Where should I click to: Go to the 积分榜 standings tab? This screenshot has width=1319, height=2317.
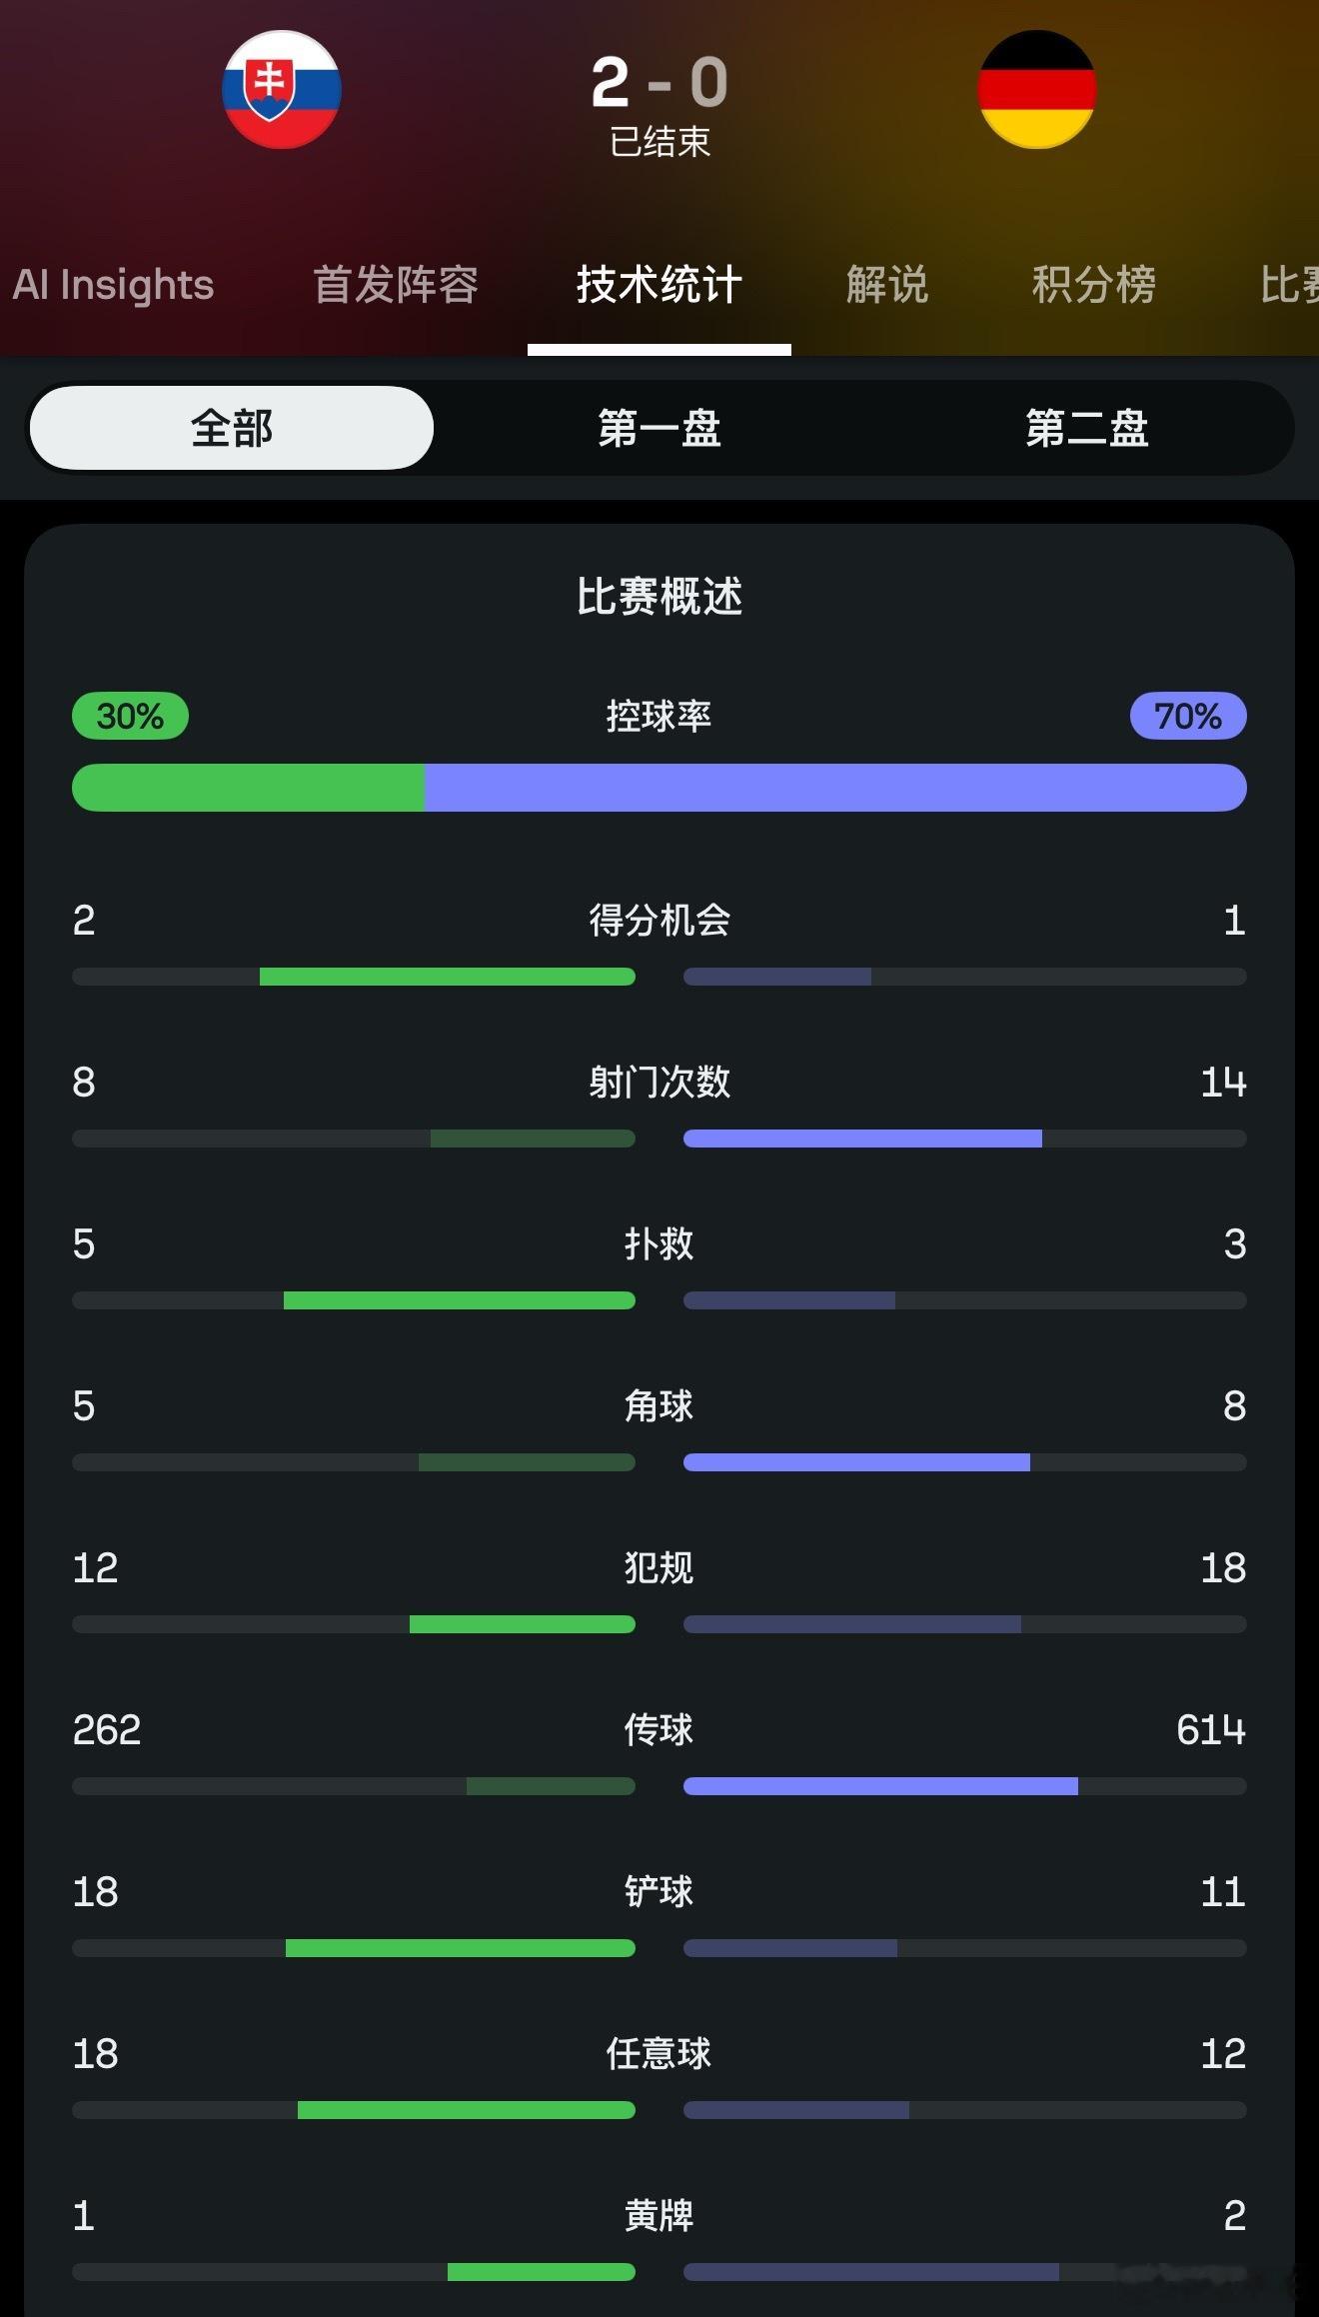pos(1094,285)
